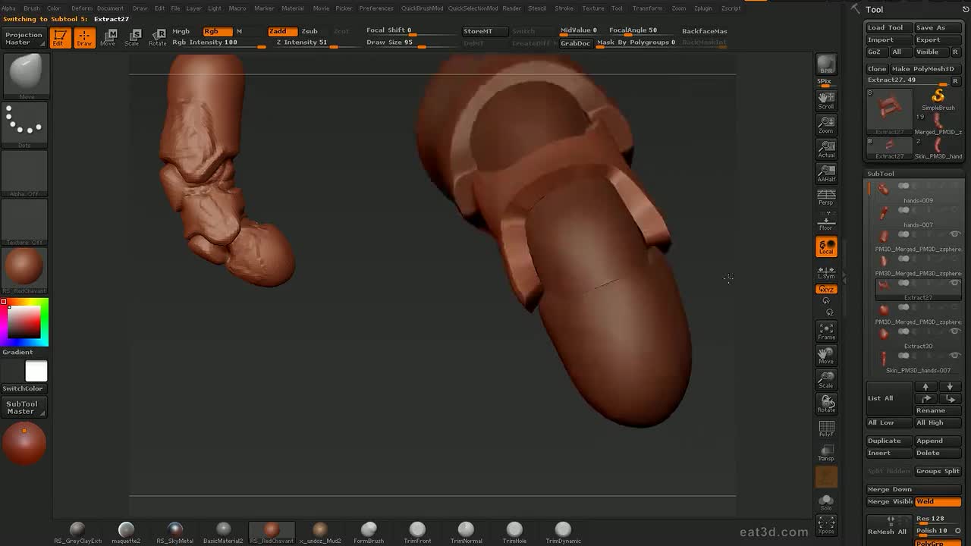Open the Document menu

pos(110,8)
